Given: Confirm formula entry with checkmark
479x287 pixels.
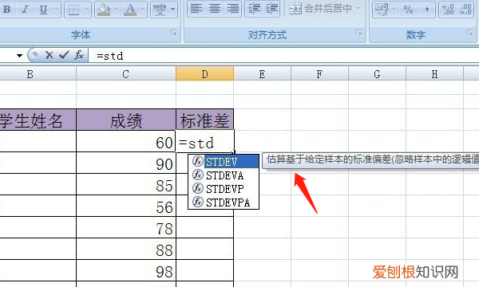Looking at the screenshot, I should point(64,55).
